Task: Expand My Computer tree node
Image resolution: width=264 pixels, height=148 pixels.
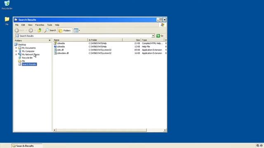Action: point(16,51)
